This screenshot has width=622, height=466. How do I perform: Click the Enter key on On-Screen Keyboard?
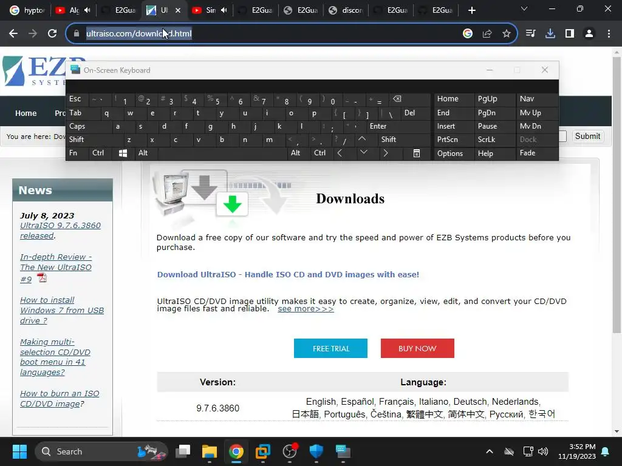378,126
